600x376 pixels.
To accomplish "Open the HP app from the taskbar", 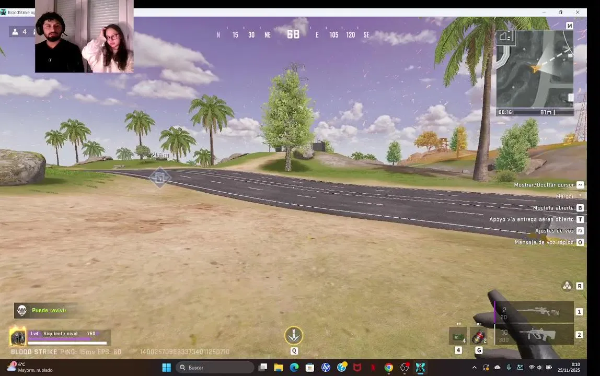I will (326, 368).
